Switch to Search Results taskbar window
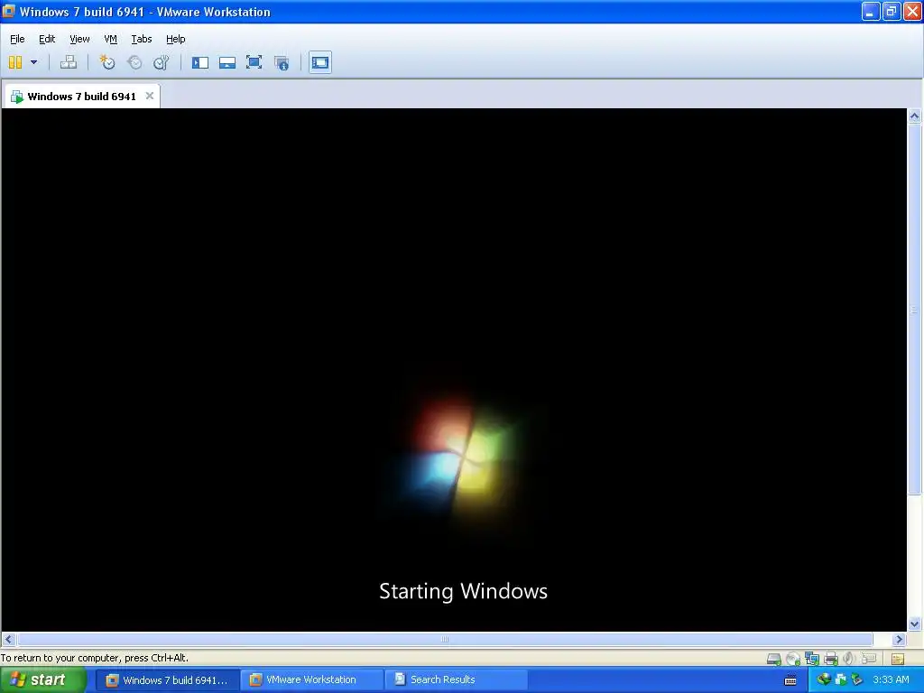This screenshot has width=924, height=693. click(x=456, y=680)
